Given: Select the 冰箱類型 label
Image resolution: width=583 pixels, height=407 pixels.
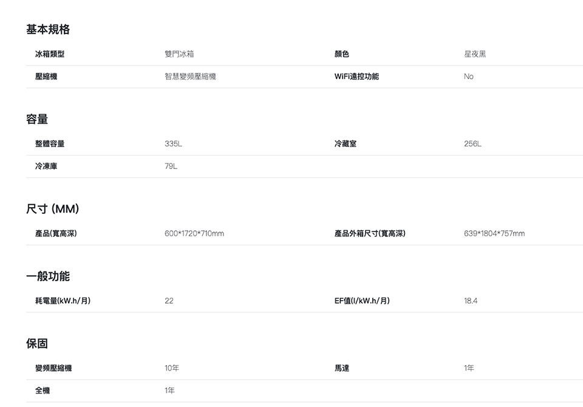Looking at the screenshot, I should coord(50,55).
